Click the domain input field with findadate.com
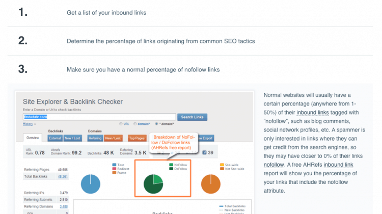Viewport: 382px width, 214px height. tap(99, 117)
